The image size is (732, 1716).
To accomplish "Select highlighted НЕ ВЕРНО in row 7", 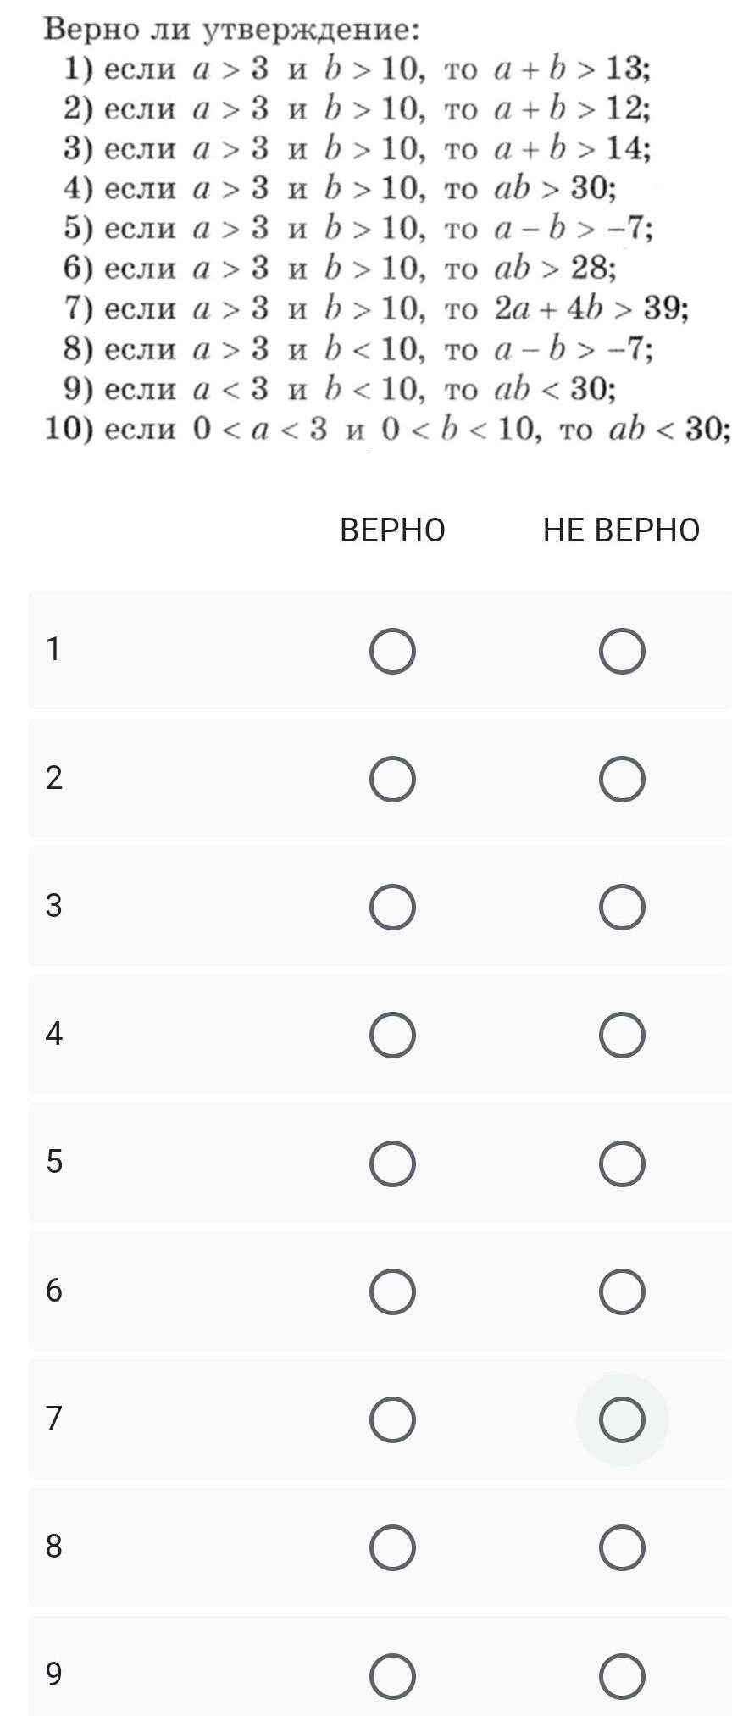I will (622, 1420).
